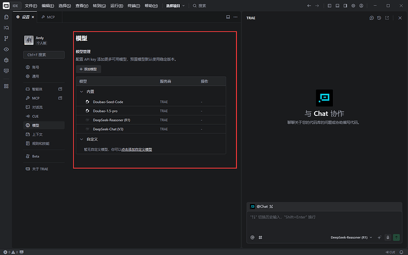Click the Doubao-Seed-Code model row
This screenshot has height=255, width=408.
click(151, 102)
